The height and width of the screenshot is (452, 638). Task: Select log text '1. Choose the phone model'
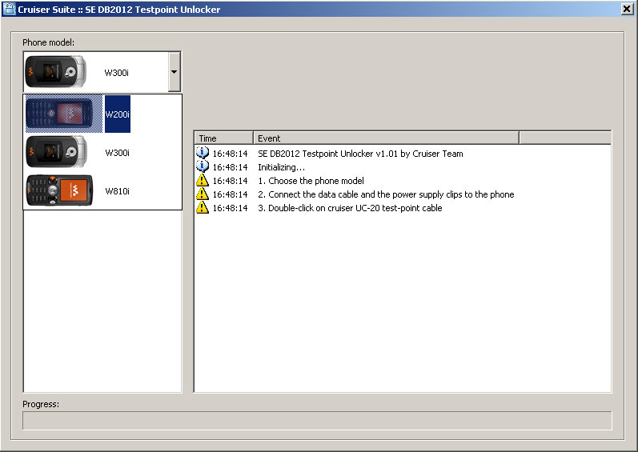[x=311, y=181]
